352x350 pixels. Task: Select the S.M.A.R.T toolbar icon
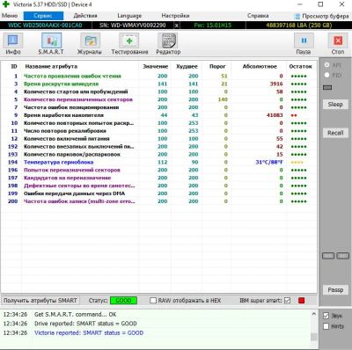51,44
